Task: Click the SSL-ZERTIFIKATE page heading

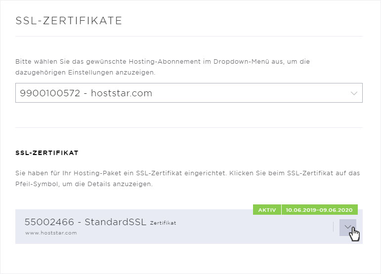Action: point(69,21)
